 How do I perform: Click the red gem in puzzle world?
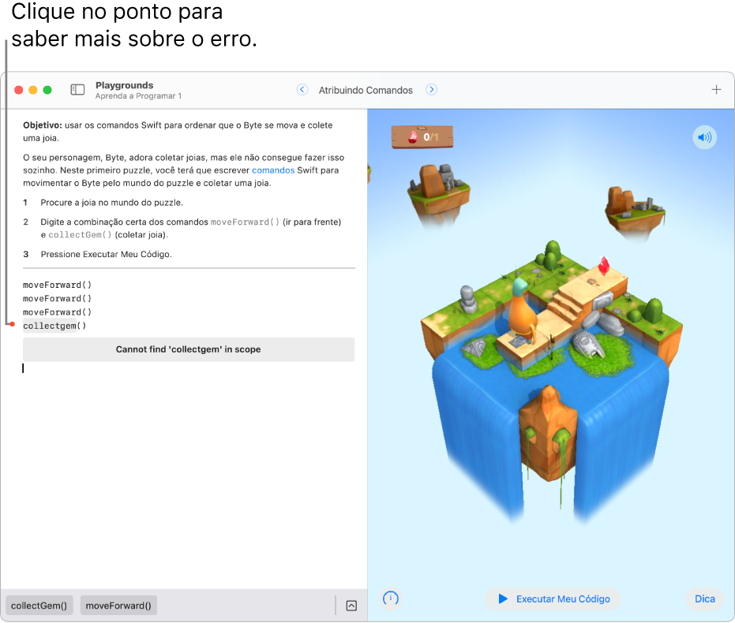pyautogui.click(x=604, y=266)
